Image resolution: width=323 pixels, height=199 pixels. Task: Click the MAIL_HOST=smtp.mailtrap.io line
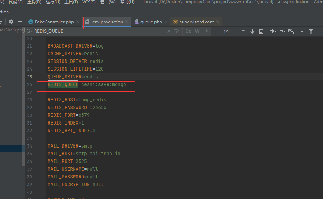(84, 154)
